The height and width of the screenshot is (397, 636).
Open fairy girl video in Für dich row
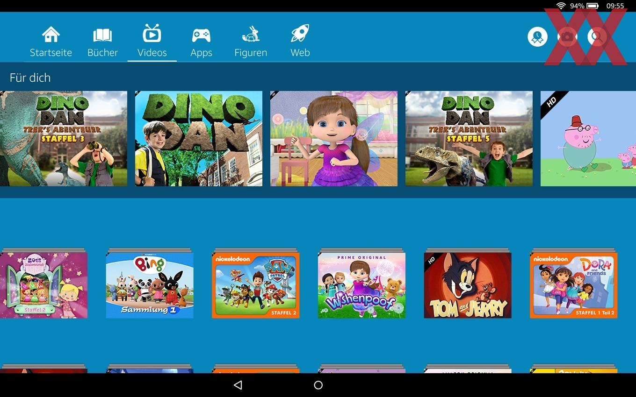[x=334, y=139]
